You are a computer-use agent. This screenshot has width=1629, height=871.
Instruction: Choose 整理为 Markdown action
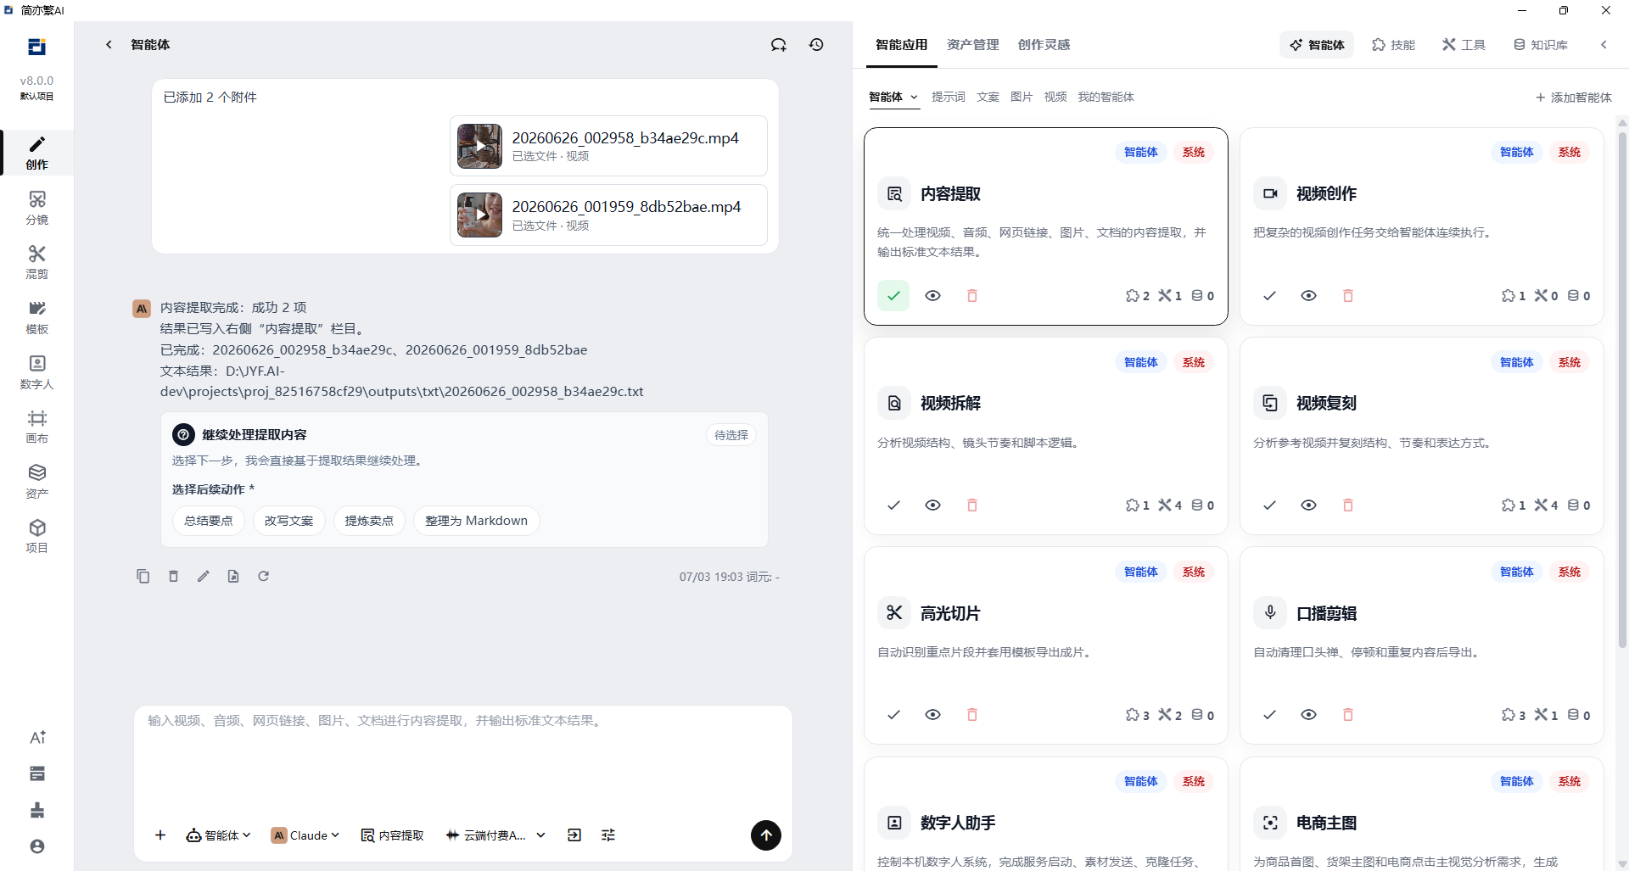pos(477,521)
